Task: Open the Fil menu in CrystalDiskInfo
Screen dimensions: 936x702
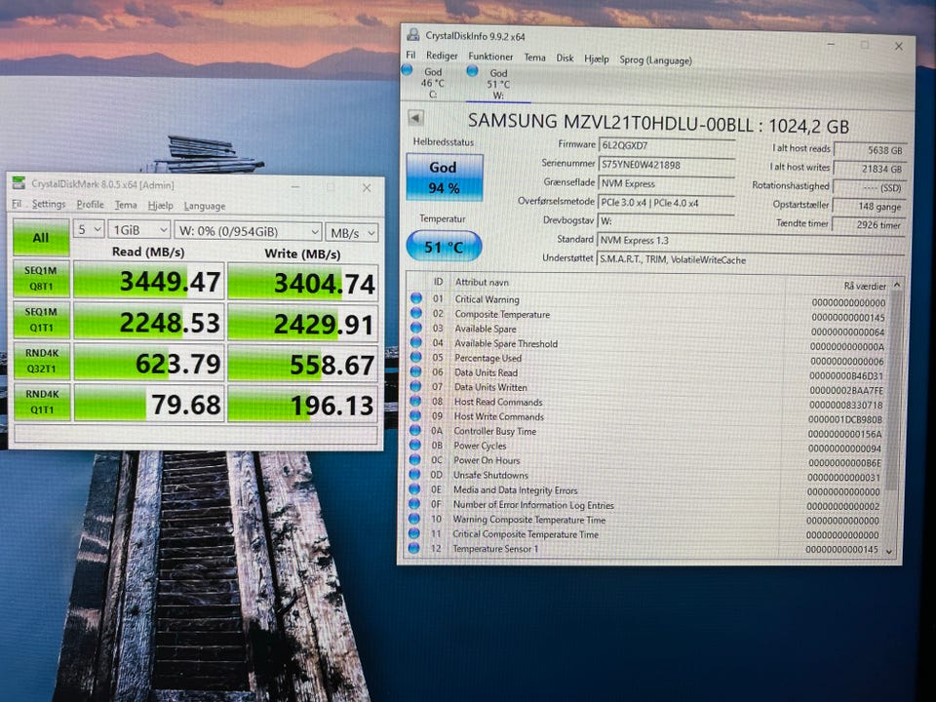Action: tap(410, 55)
